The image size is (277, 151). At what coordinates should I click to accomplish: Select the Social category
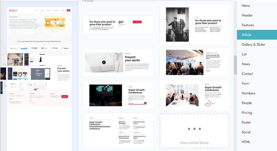click(246, 132)
